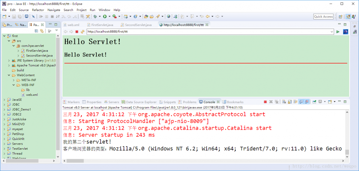Open the Open Perspective icon
The height and width of the screenshot is (171, 359).
340,17
